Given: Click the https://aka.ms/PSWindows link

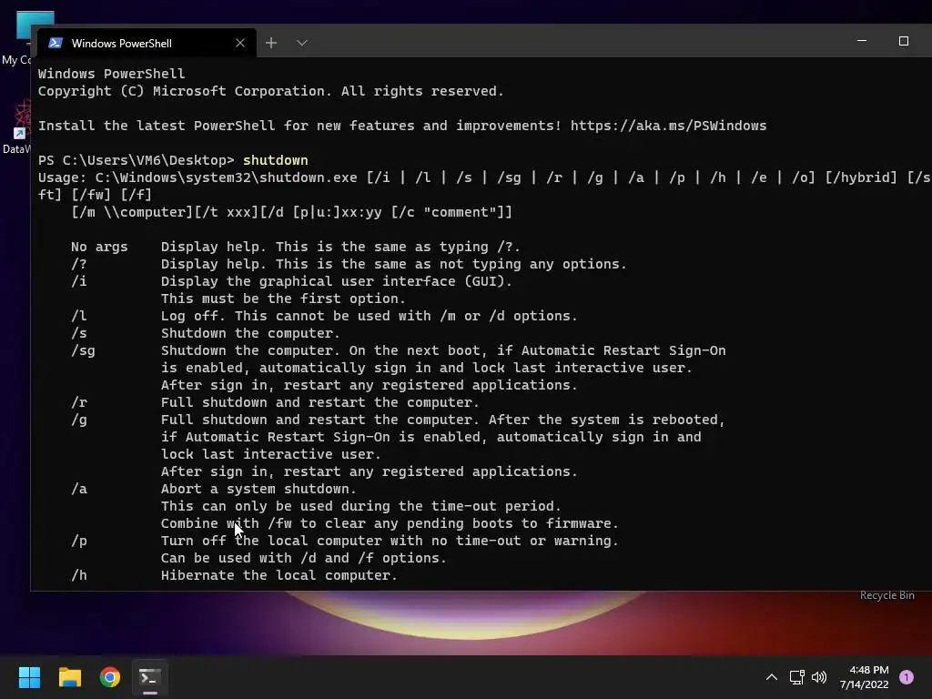Looking at the screenshot, I should [x=669, y=126].
